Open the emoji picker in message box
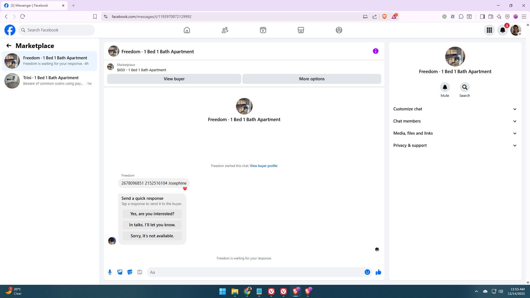Screen dimensions: 530x298 pos(367,272)
